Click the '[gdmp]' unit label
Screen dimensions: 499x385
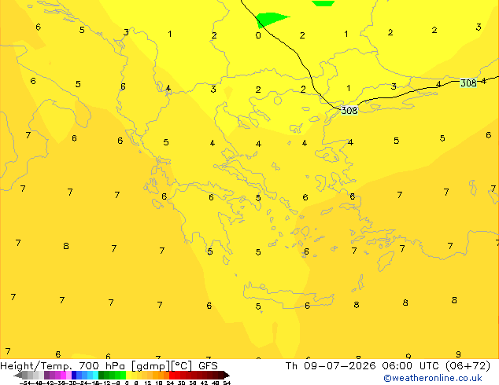click(151, 366)
